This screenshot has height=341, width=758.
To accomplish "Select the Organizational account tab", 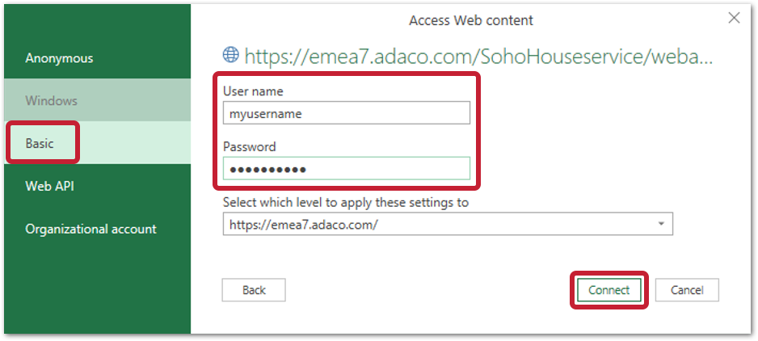I will 98,229.
